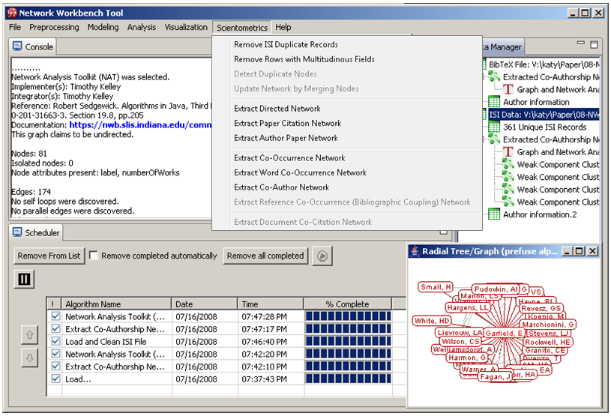Select Extract Word Co-Occurrence Network
The height and width of the screenshot is (416, 611).
301,173
